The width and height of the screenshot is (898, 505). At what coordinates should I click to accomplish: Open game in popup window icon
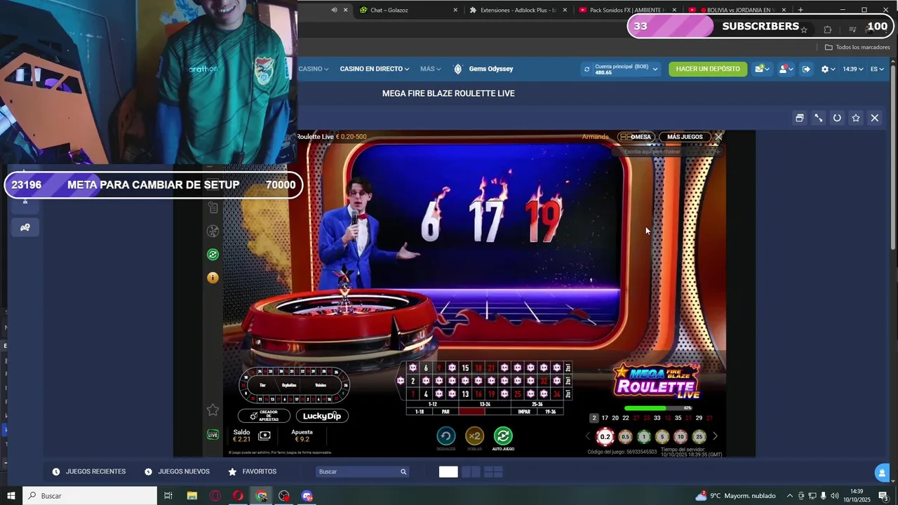799,118
